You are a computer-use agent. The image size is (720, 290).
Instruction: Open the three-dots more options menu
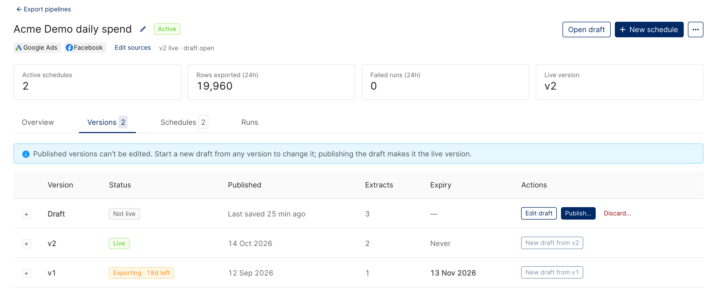click(695, 29)
